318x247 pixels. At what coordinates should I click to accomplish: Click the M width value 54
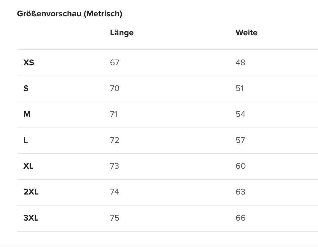point(240,114)
